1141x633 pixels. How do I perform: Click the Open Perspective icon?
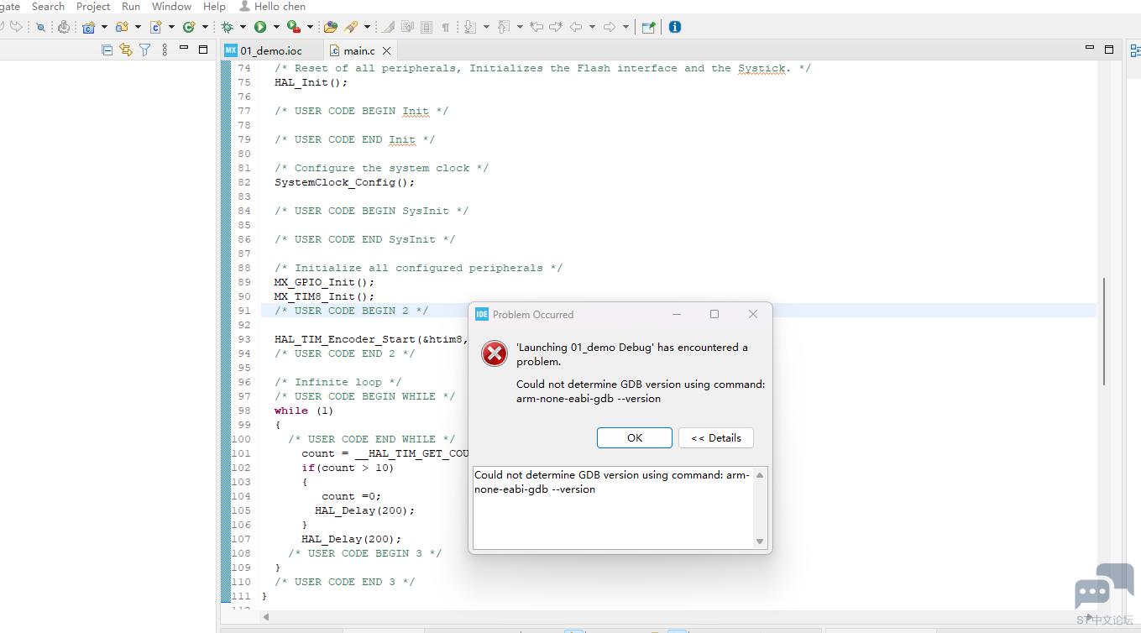(648, 27)
